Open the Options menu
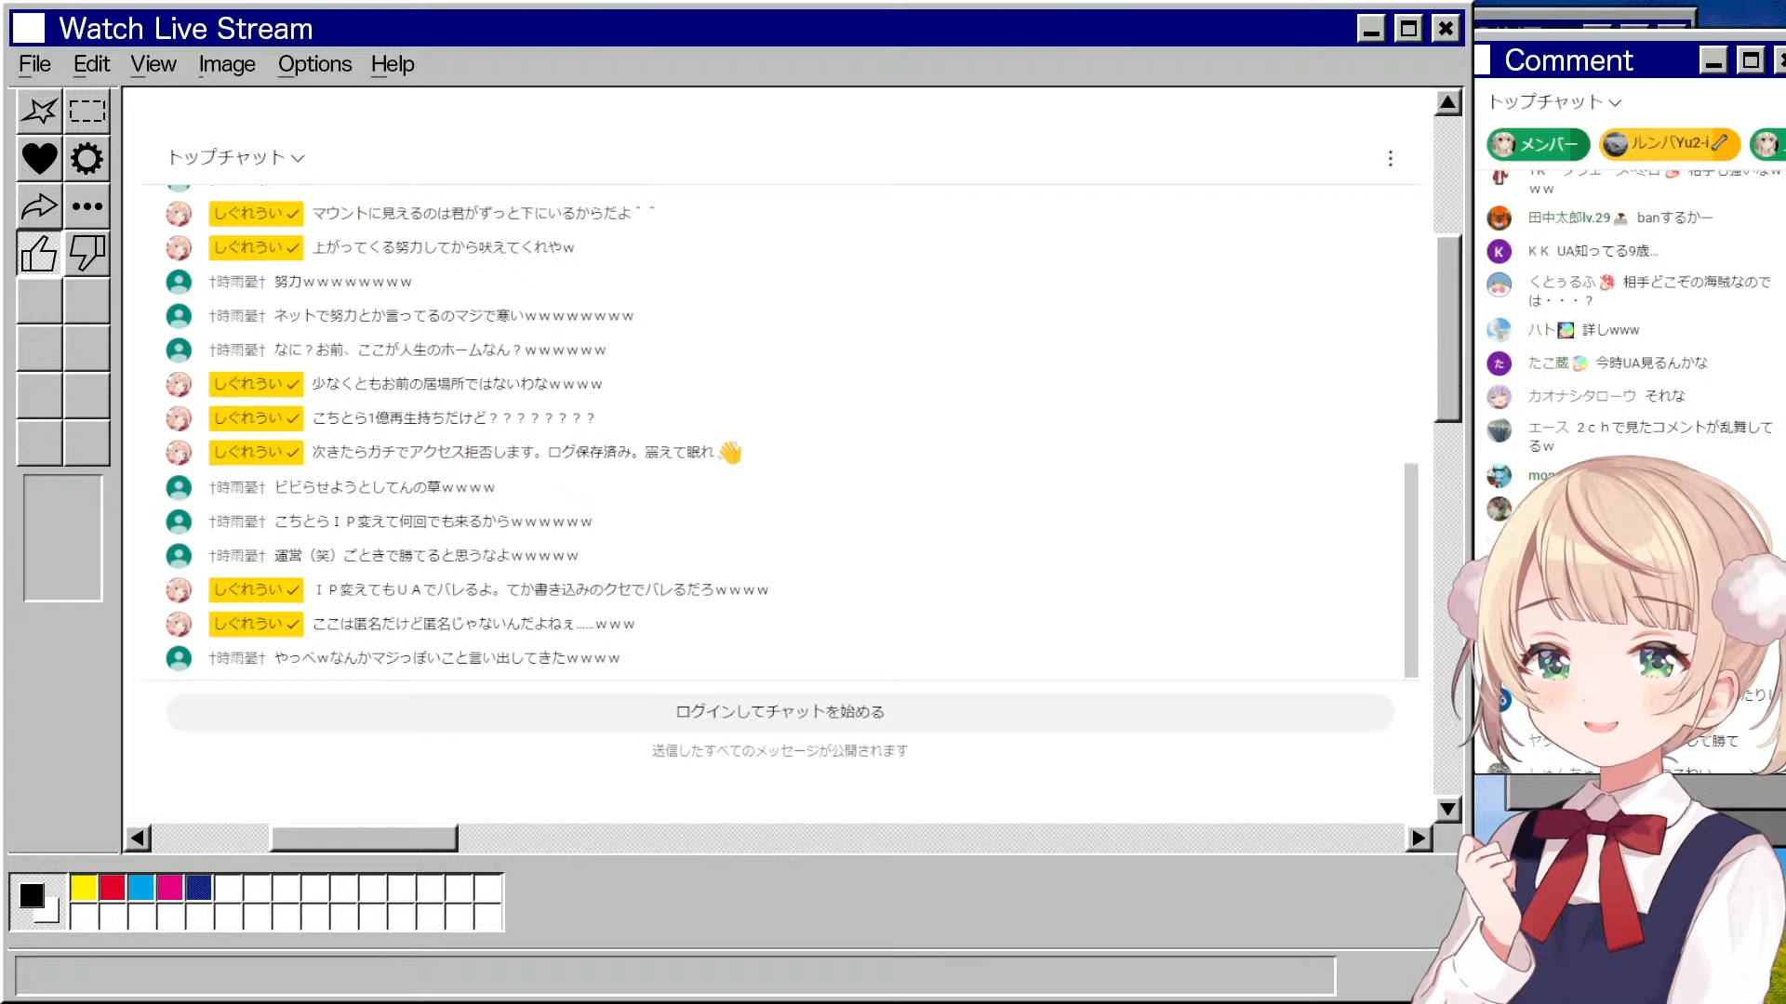This screenshot has width=1786, height=1004. [x=314, y=64]
